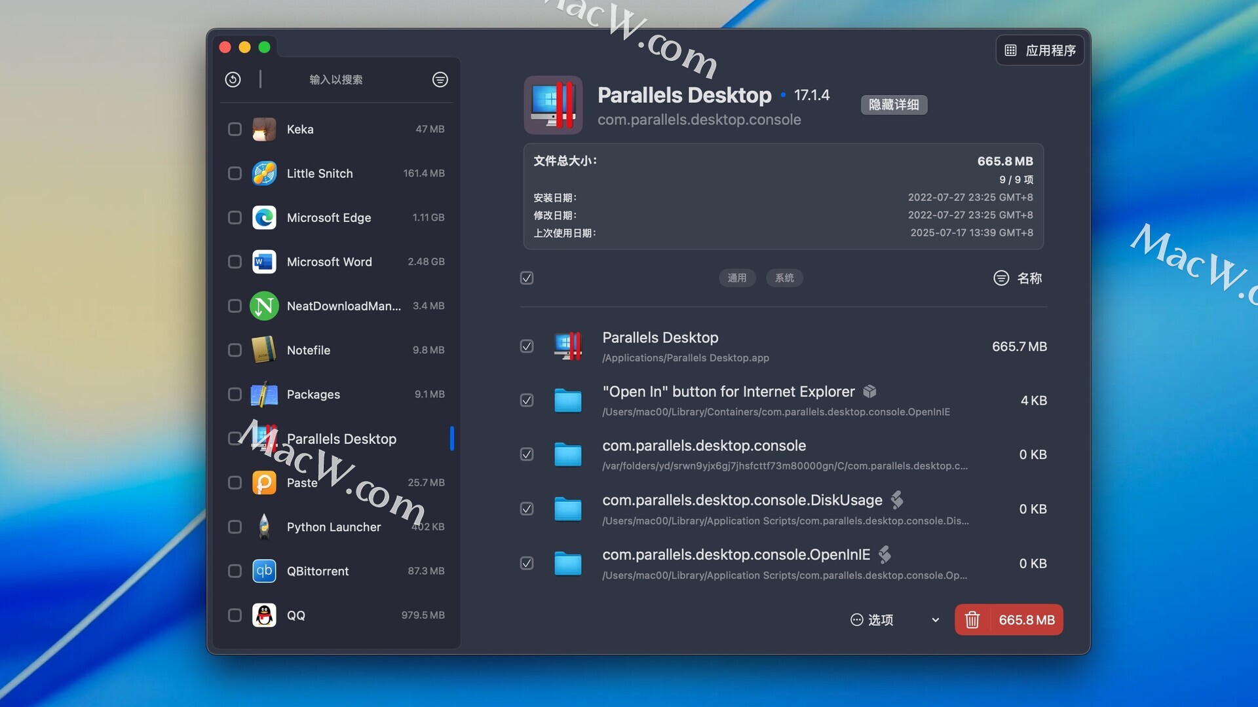This screenshot has height=707, width=1258.
Task: Click the container cube icon beside Internet Explorer
Action: point(869,391)
